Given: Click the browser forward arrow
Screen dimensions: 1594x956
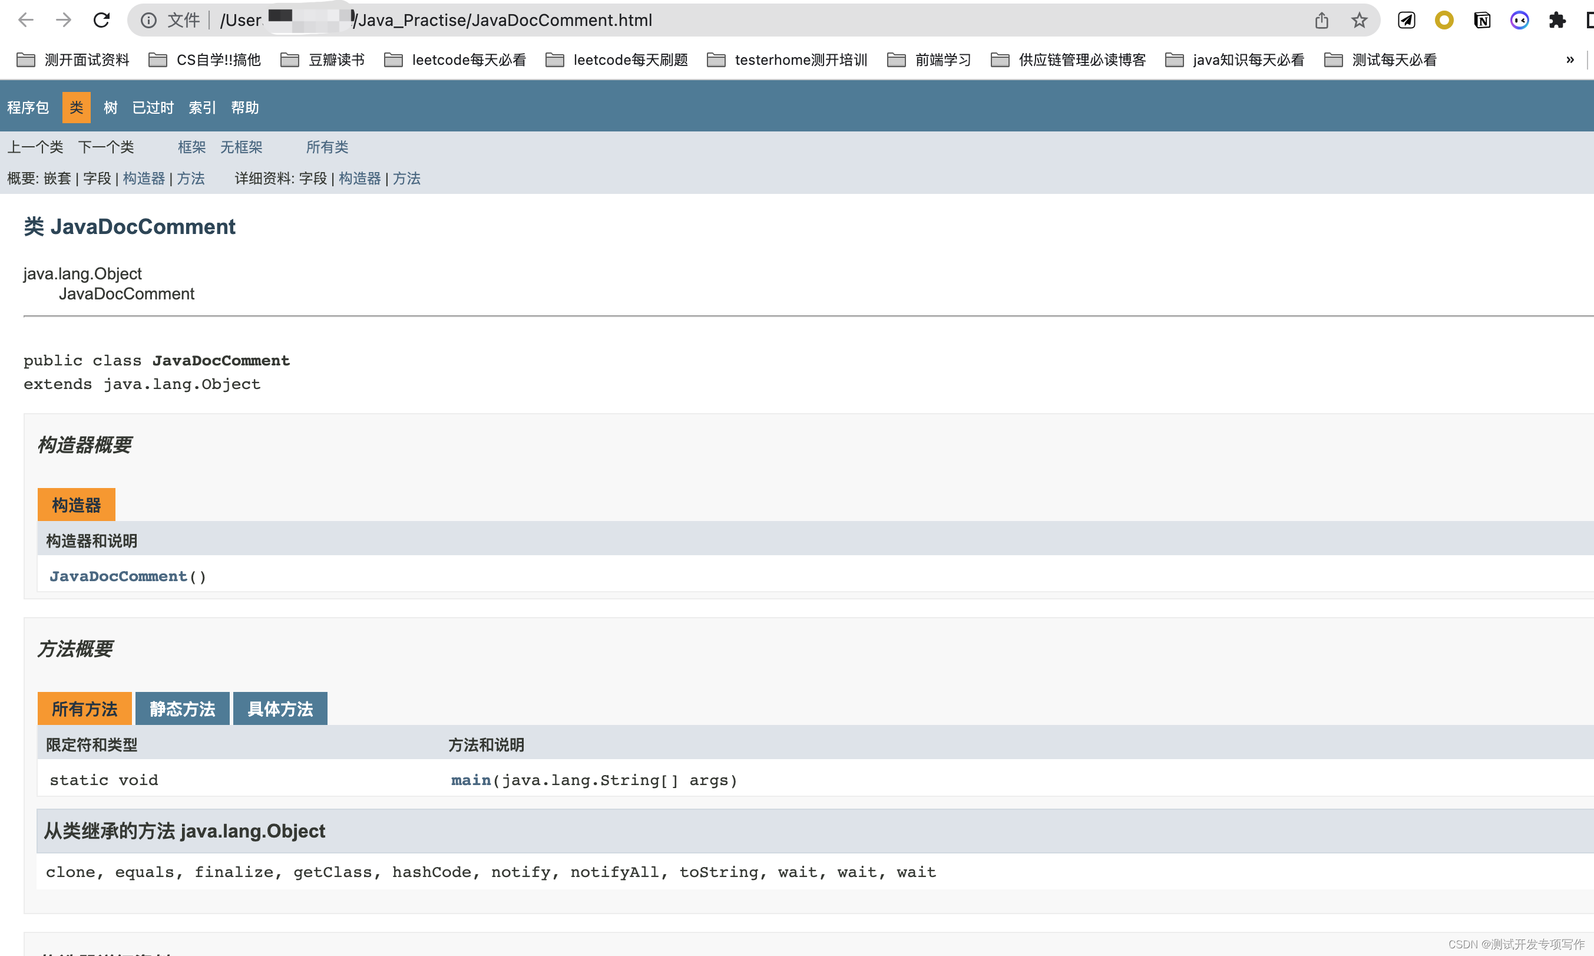Looking at the screenshot, I should (x=63, y=20).
